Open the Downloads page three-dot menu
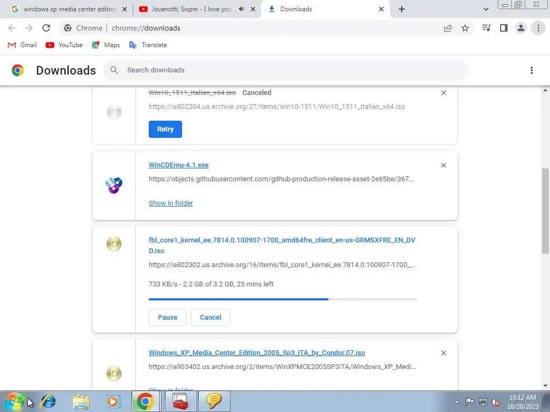 point(532,70)
